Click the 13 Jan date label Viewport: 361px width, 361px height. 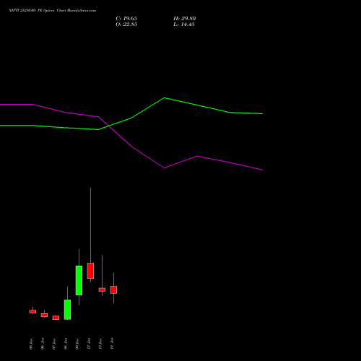point(100,344)
